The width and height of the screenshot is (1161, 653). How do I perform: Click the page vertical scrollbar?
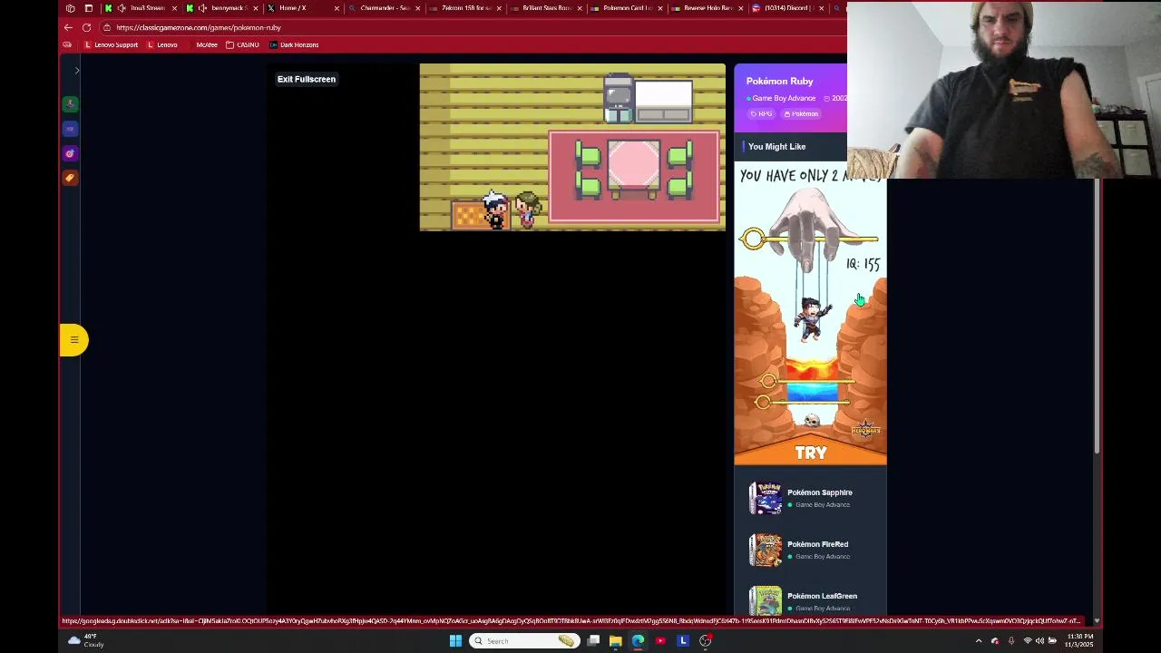point(1097,317)
